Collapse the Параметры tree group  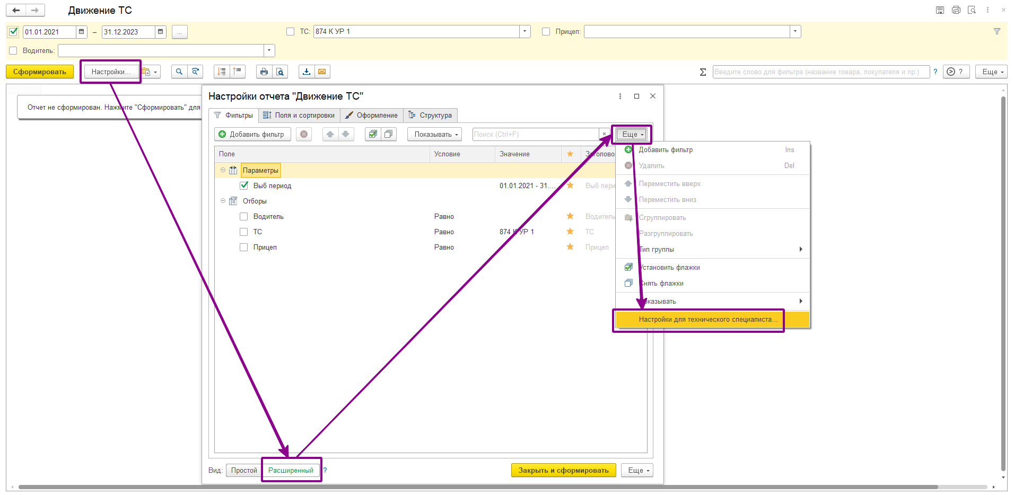click(223, 170)
